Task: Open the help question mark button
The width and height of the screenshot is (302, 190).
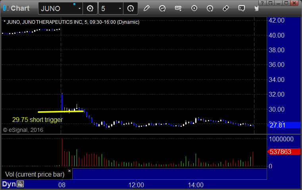Action: pyautogui.click(x=262, y=3)
